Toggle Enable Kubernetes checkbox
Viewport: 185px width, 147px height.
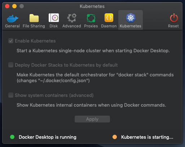coord(11,41)
